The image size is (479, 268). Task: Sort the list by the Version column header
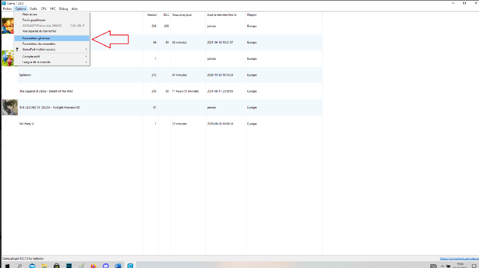pyautogui.click(x=152, y=15)
